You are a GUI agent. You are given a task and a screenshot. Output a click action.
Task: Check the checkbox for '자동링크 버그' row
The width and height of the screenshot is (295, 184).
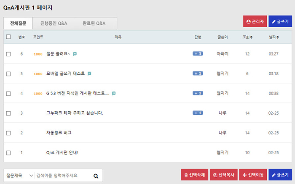point(8,133)
